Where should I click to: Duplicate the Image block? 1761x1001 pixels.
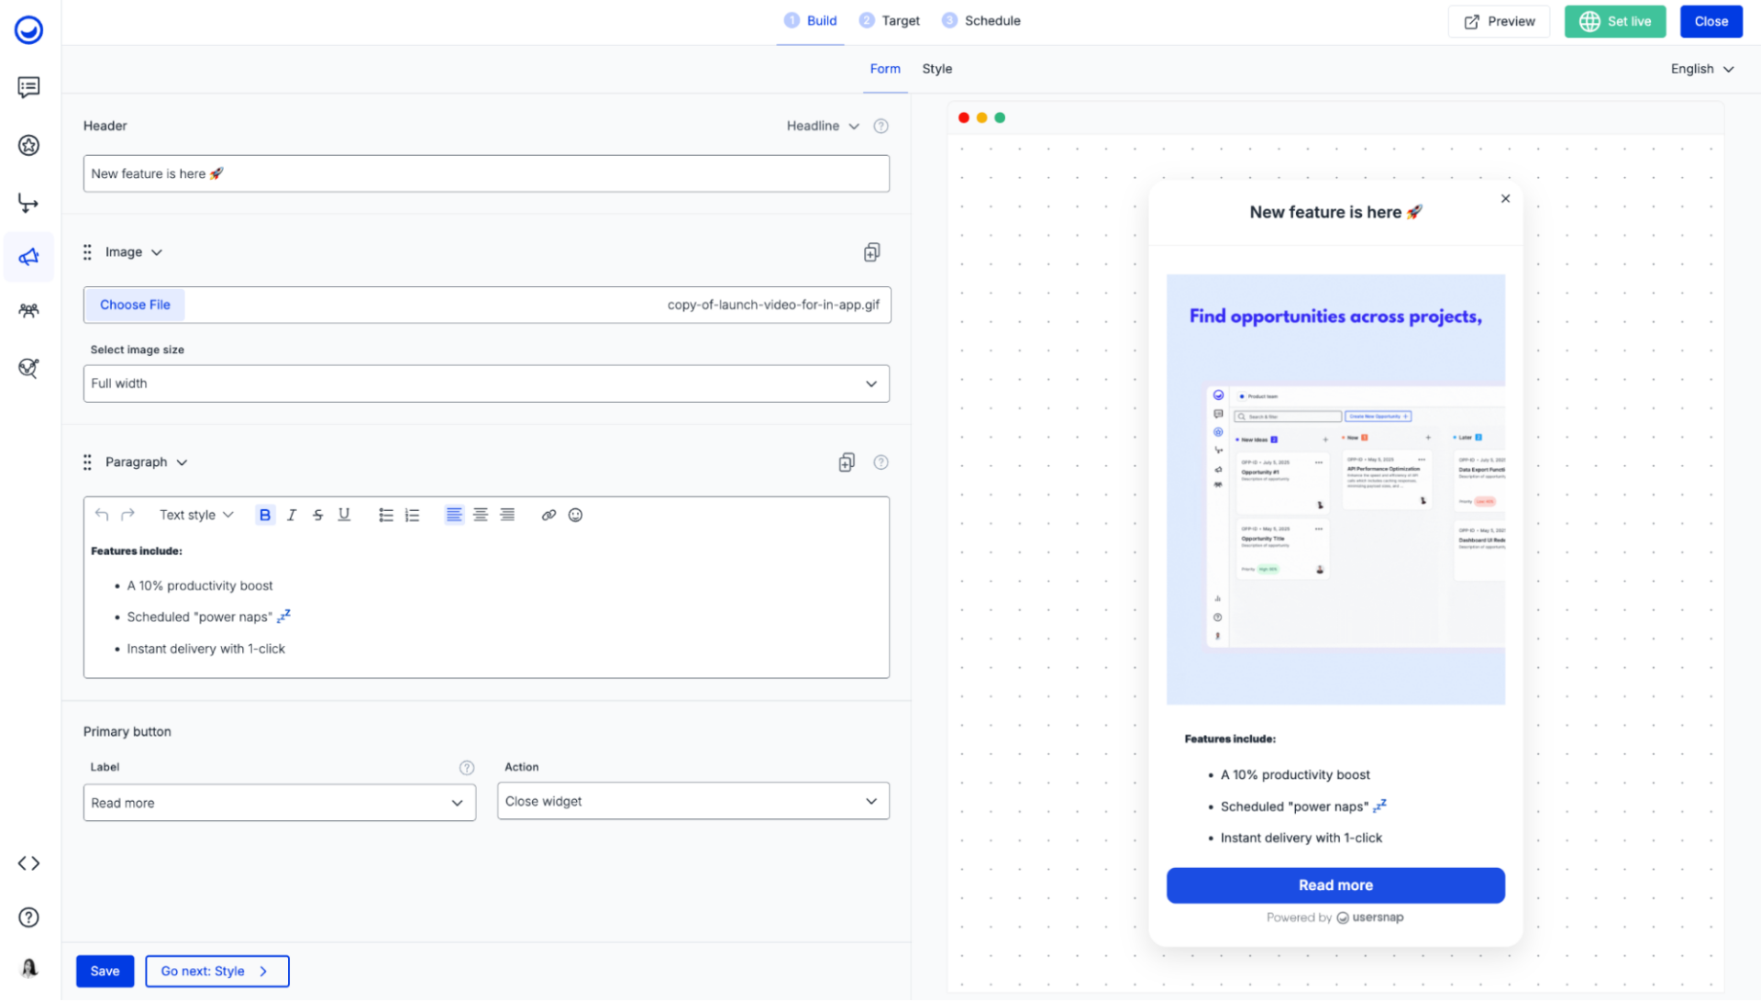click(871, 252)
